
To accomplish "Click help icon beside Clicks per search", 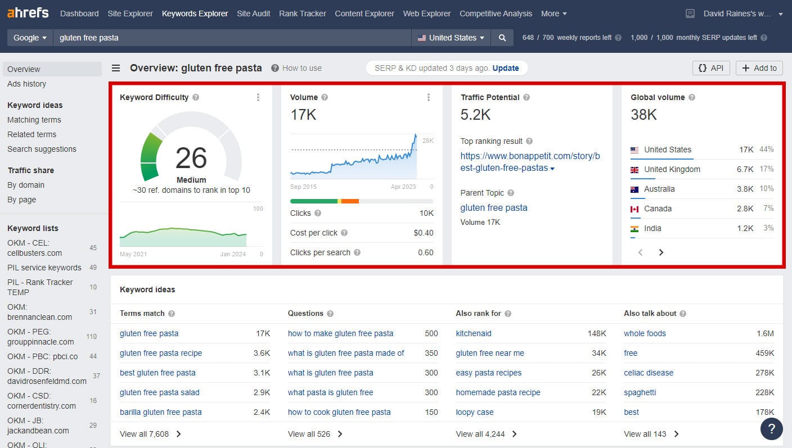I will (357, 252).
